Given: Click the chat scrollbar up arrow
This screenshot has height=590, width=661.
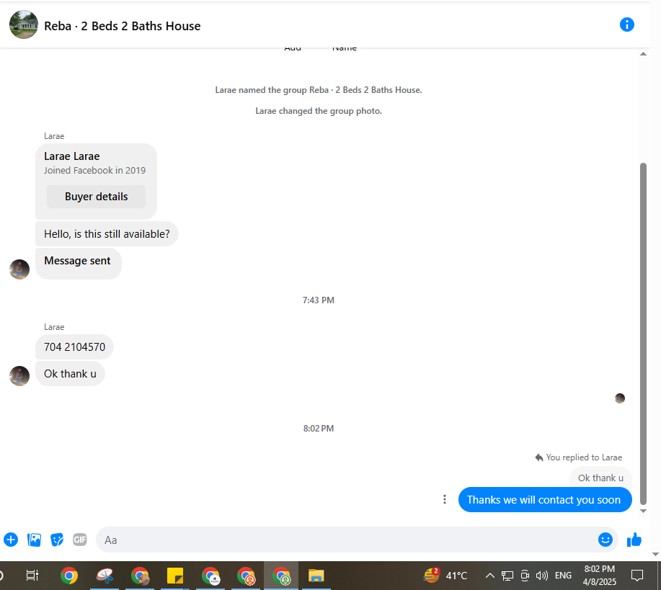Looking at the screenshot, I should click(643, 54).
